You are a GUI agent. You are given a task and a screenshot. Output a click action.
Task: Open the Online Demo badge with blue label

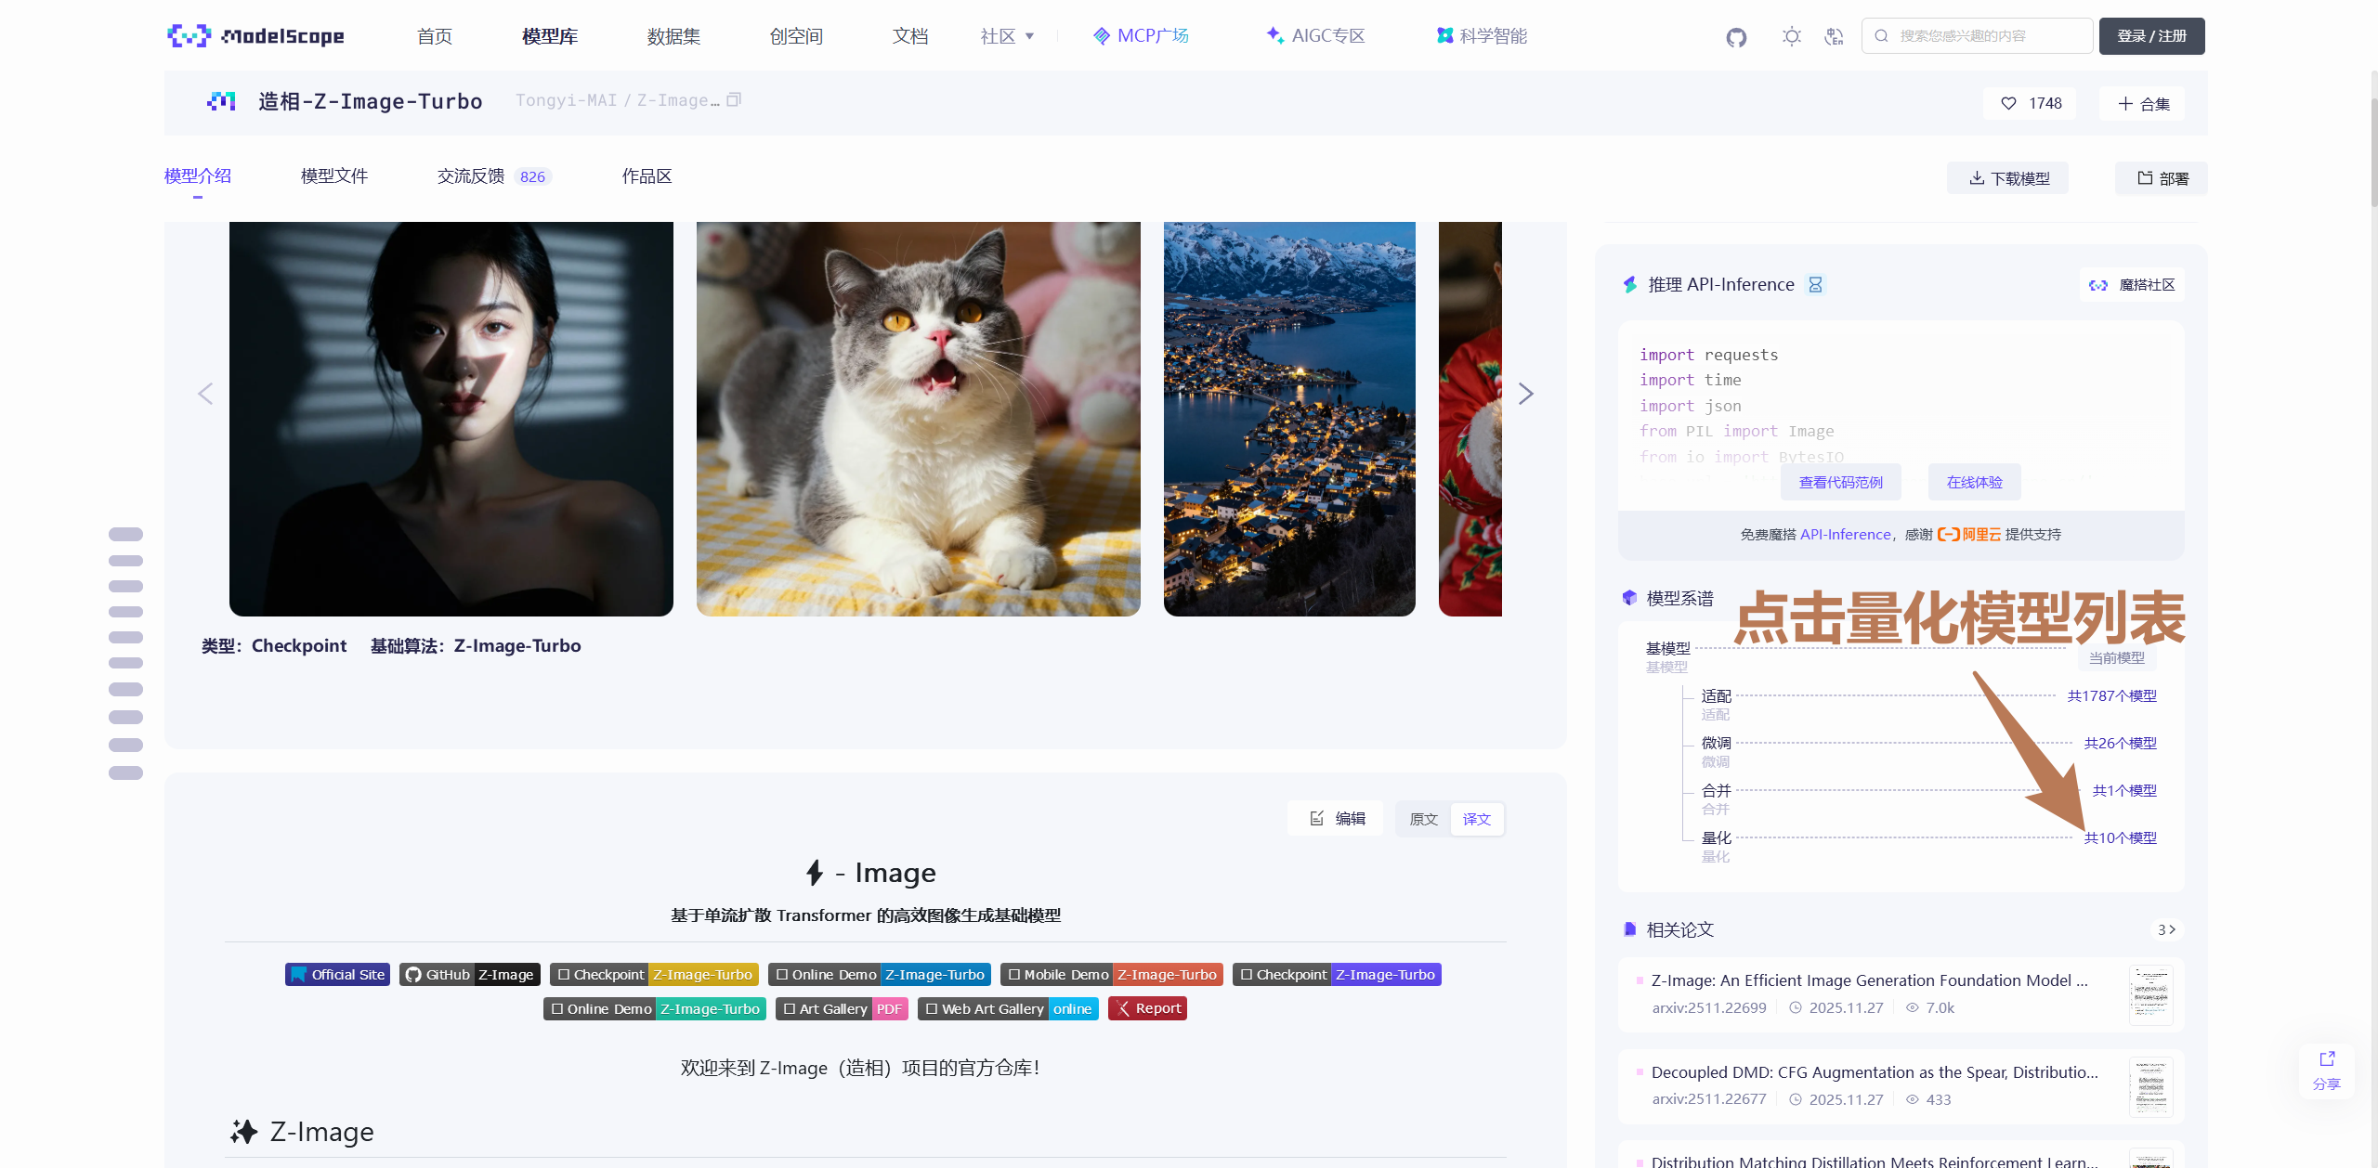(879, 974)
